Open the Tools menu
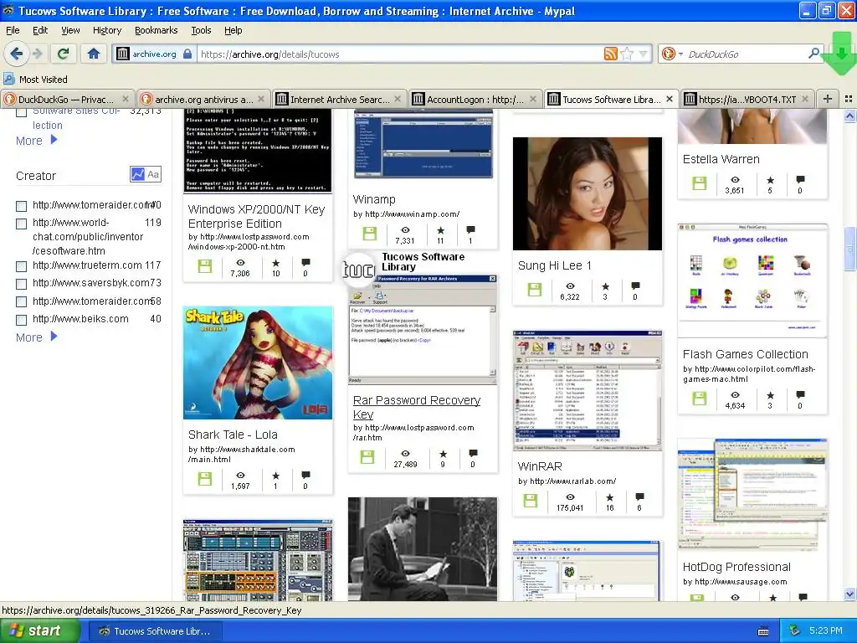Screen dimensions: 857x643 (x=201, y=30)
